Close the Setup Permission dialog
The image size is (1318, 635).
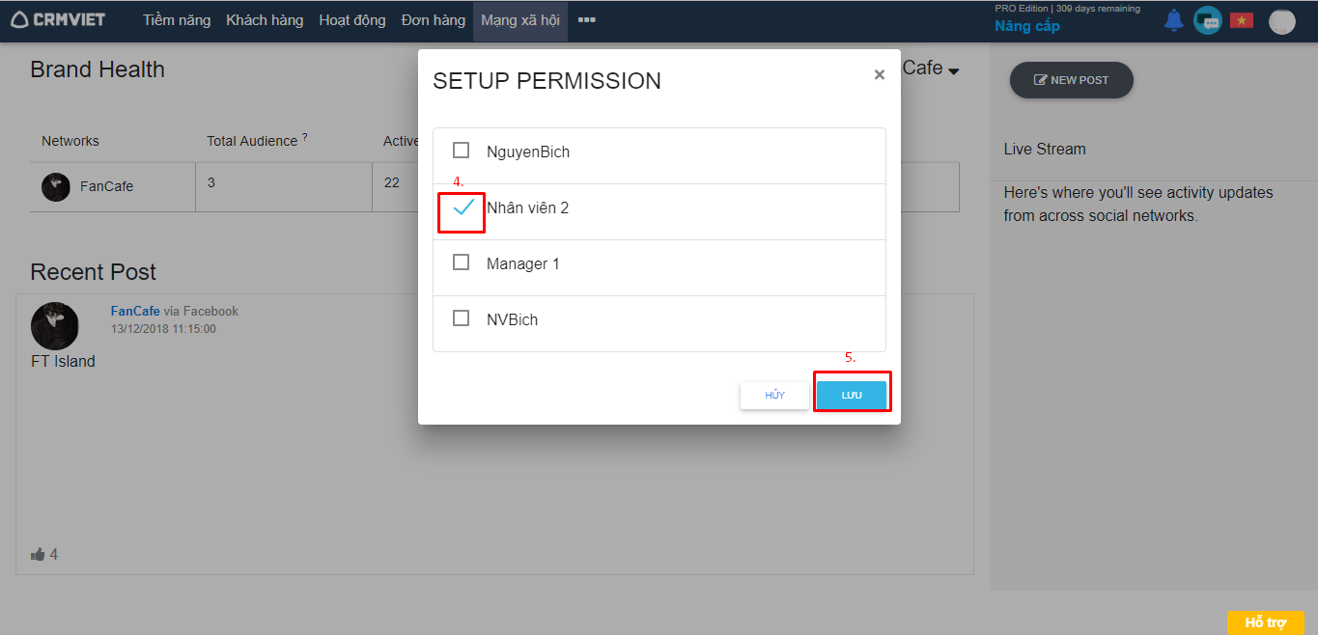[879, 74]
